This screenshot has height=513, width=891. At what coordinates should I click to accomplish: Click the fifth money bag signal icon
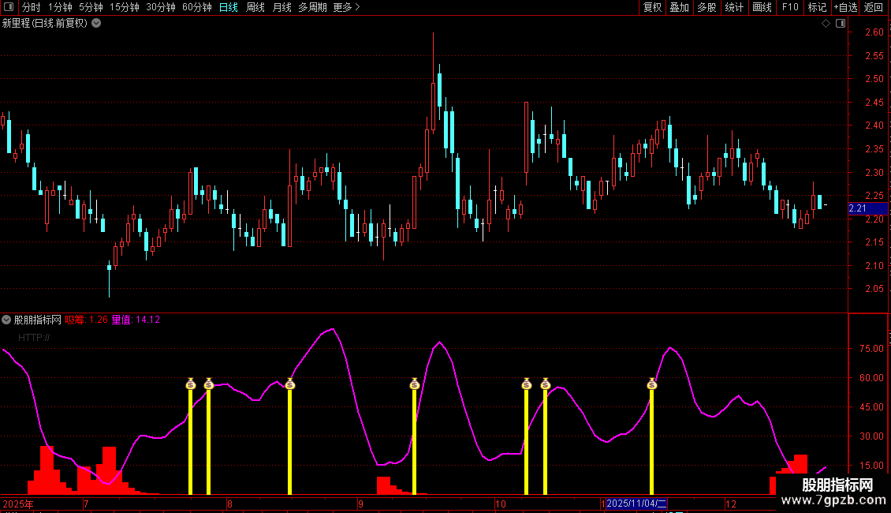click(526, 384)
